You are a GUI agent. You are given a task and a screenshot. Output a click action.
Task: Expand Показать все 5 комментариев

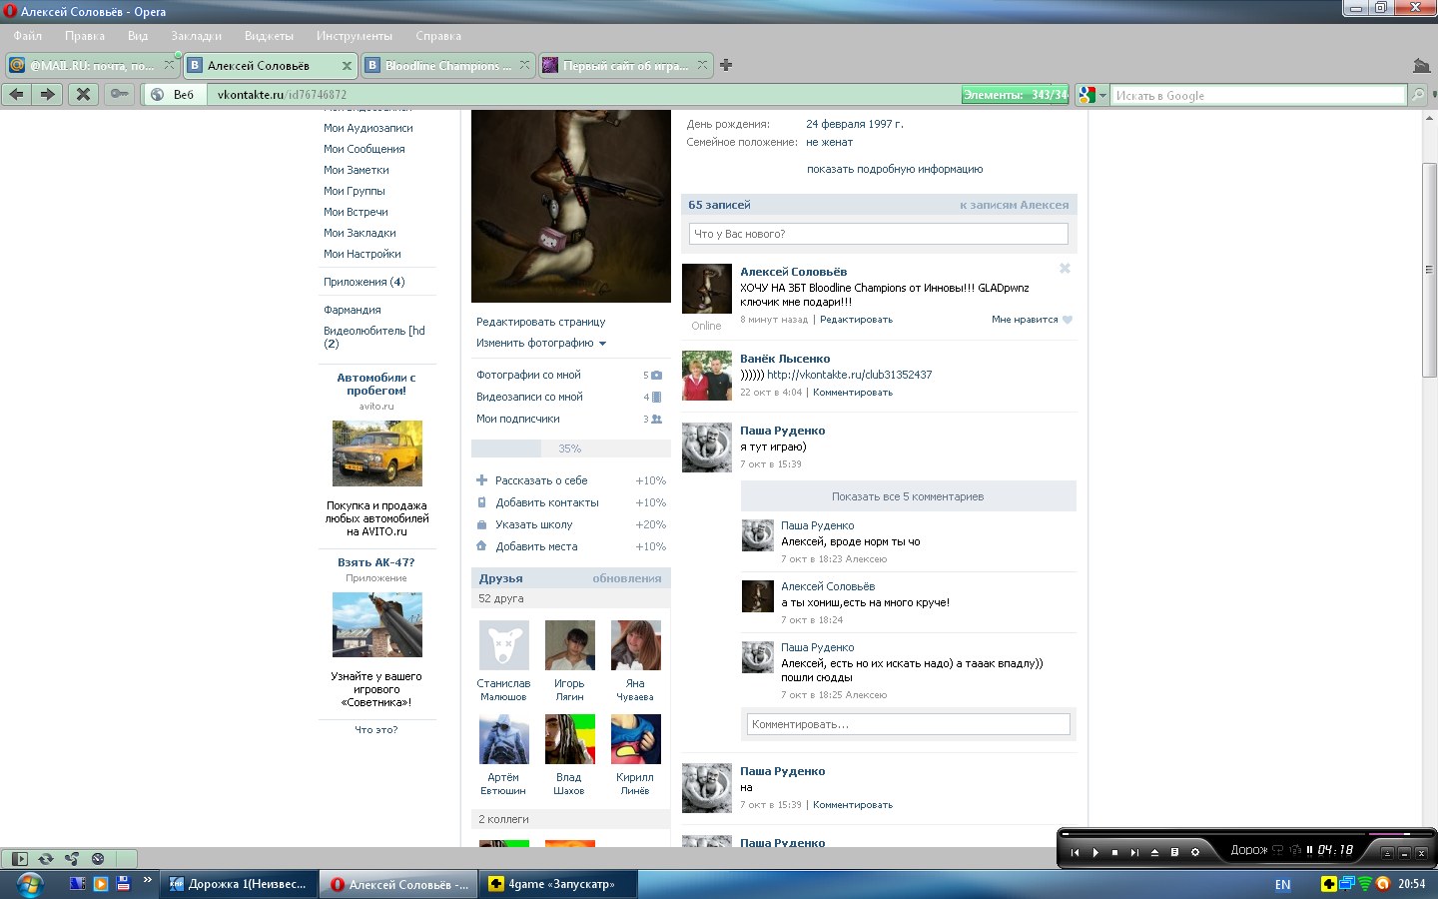[908, 496]
